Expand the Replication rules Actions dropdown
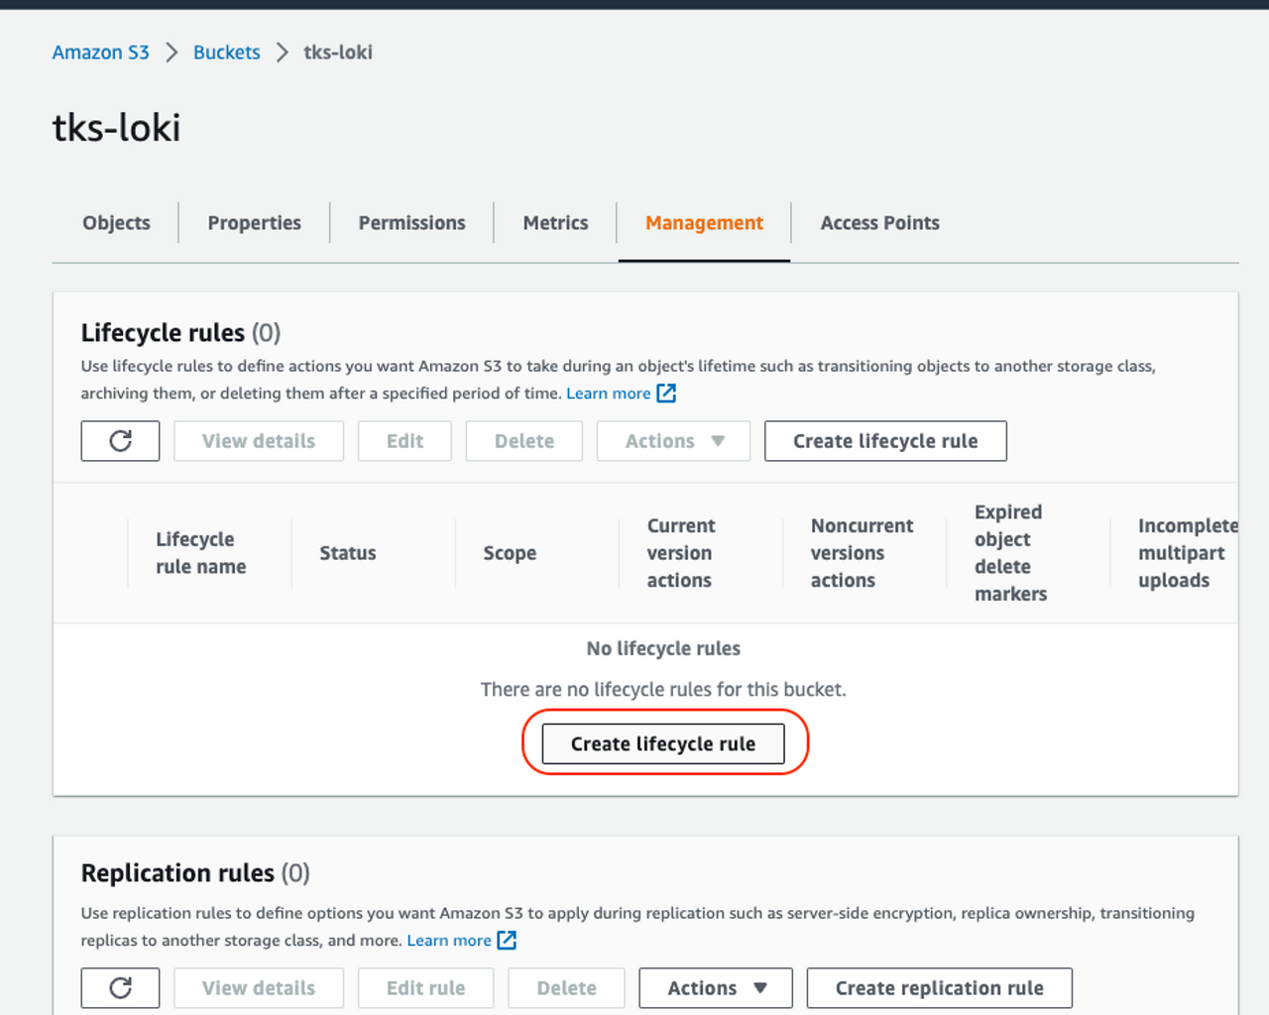 (716, 988)
